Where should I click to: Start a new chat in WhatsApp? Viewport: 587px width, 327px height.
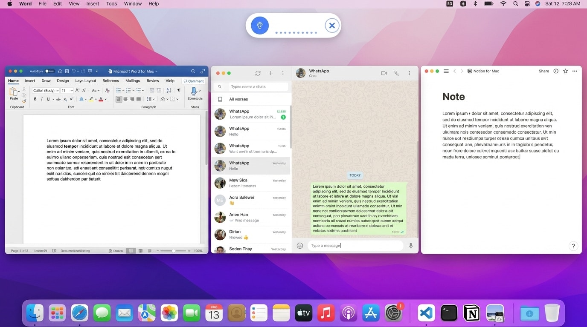click(270, 73)
